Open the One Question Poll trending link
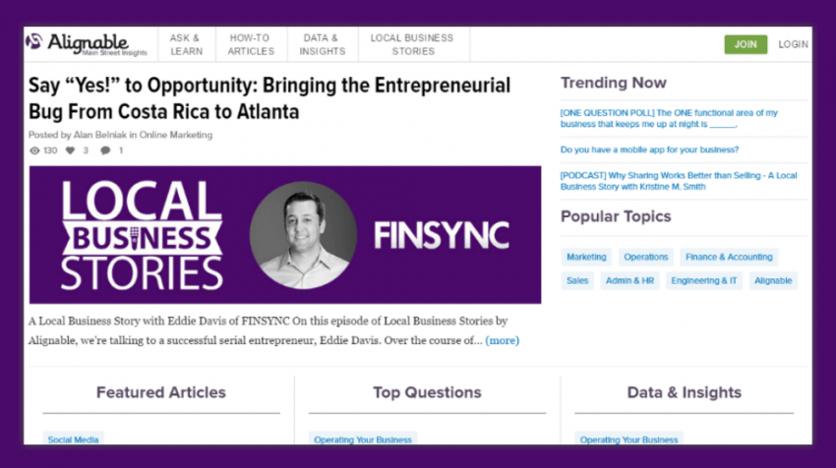Viewport: 836px width, 468px height. pos(683,119)
